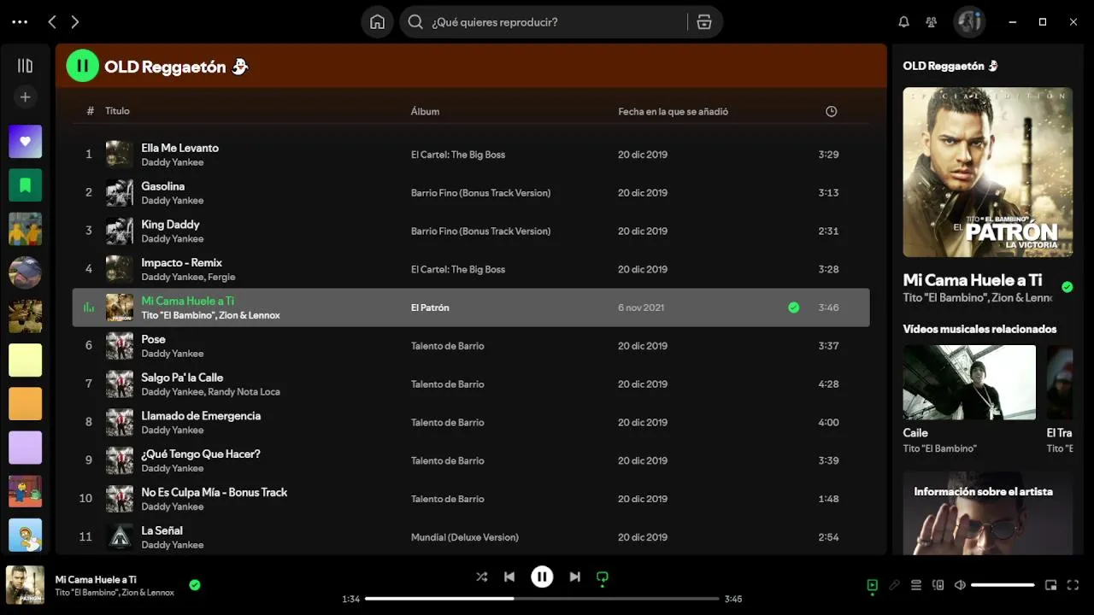This screenshot has height=615, width=1094.
Task: Open 'Información sobre el artista' card
Action: [x=988, y=512]
